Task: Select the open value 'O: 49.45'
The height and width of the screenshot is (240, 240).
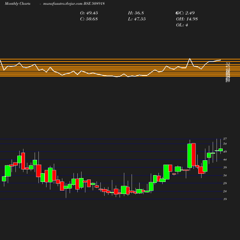Action: pyautogui.click(x=89, y=13)
